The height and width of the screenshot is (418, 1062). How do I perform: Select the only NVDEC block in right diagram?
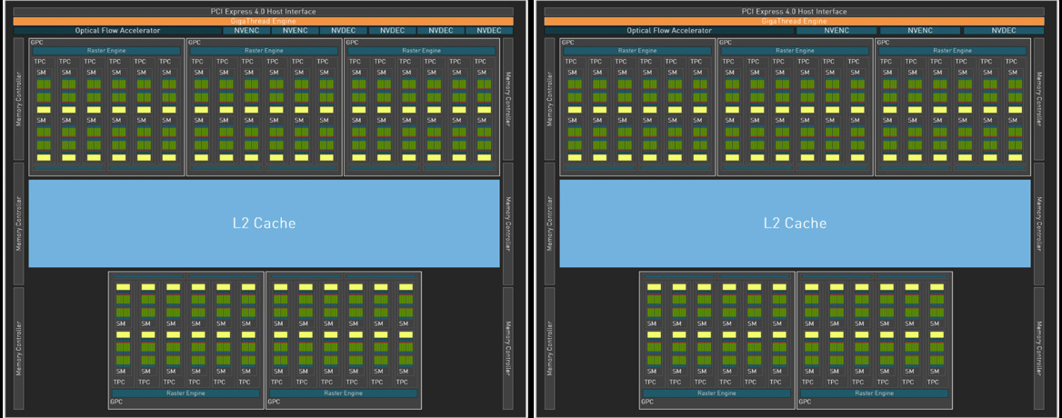pos(1004,30)
